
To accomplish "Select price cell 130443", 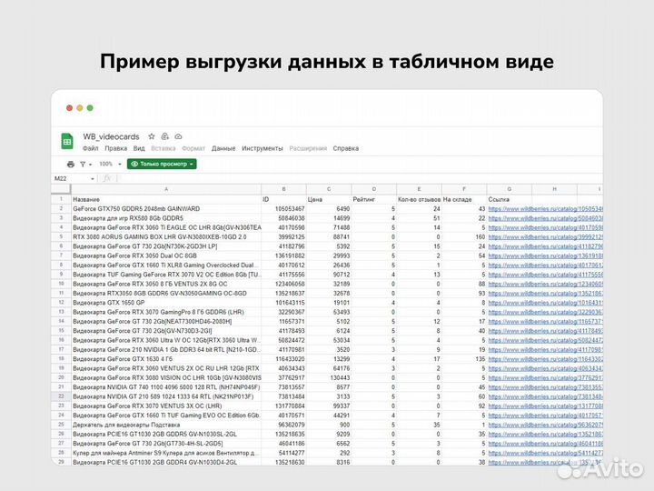I will 329,378.
